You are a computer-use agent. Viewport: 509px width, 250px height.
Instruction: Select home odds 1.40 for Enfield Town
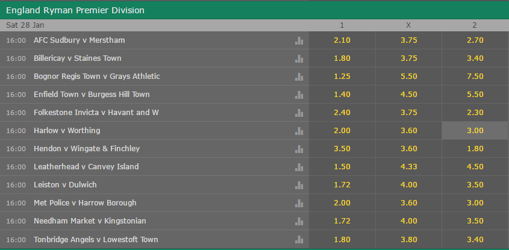point(342,95)
